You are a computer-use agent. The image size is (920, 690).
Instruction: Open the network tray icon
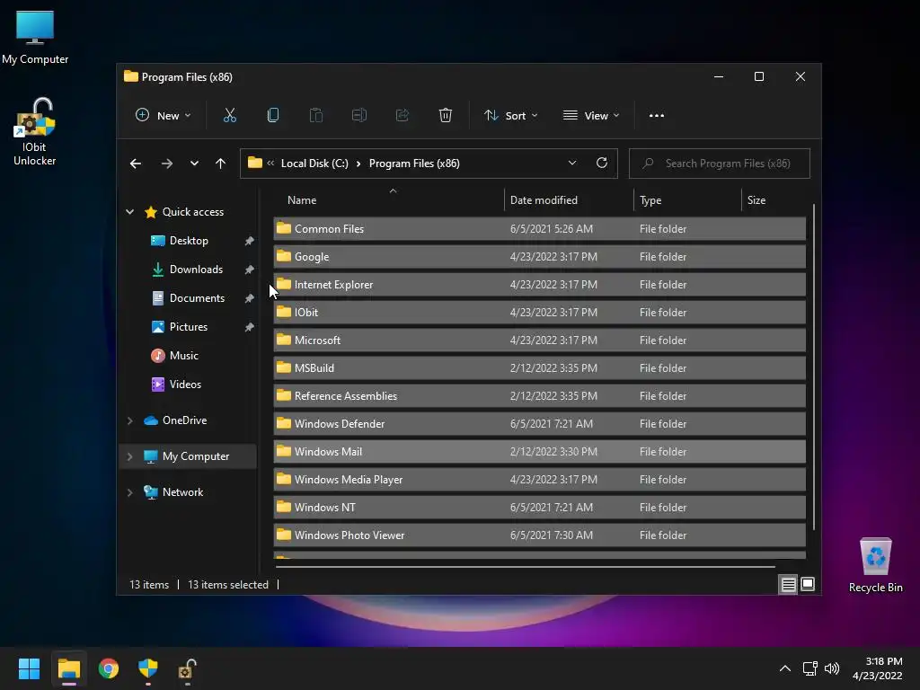click(810, 668)
